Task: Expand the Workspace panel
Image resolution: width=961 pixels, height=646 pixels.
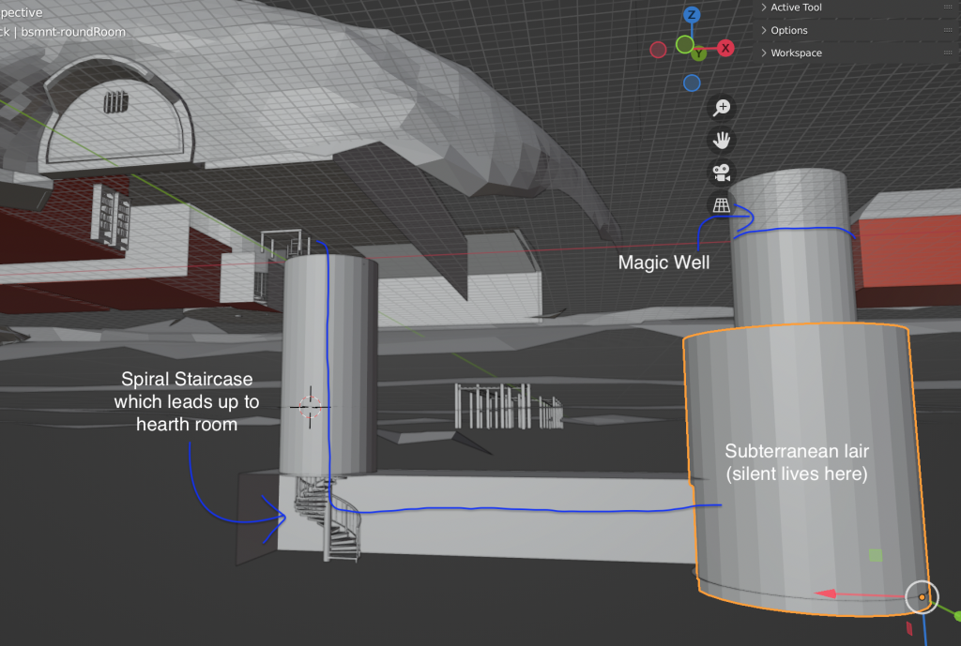Action: pyautogui.click(x=796, y=53)
